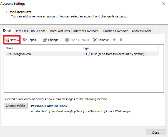Click the Set as Default checkmark icon

(67, 40)
